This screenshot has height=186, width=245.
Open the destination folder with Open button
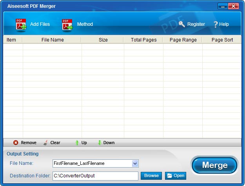[175, 176]
